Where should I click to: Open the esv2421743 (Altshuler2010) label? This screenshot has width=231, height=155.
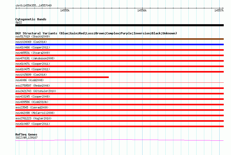coord(36,91)
